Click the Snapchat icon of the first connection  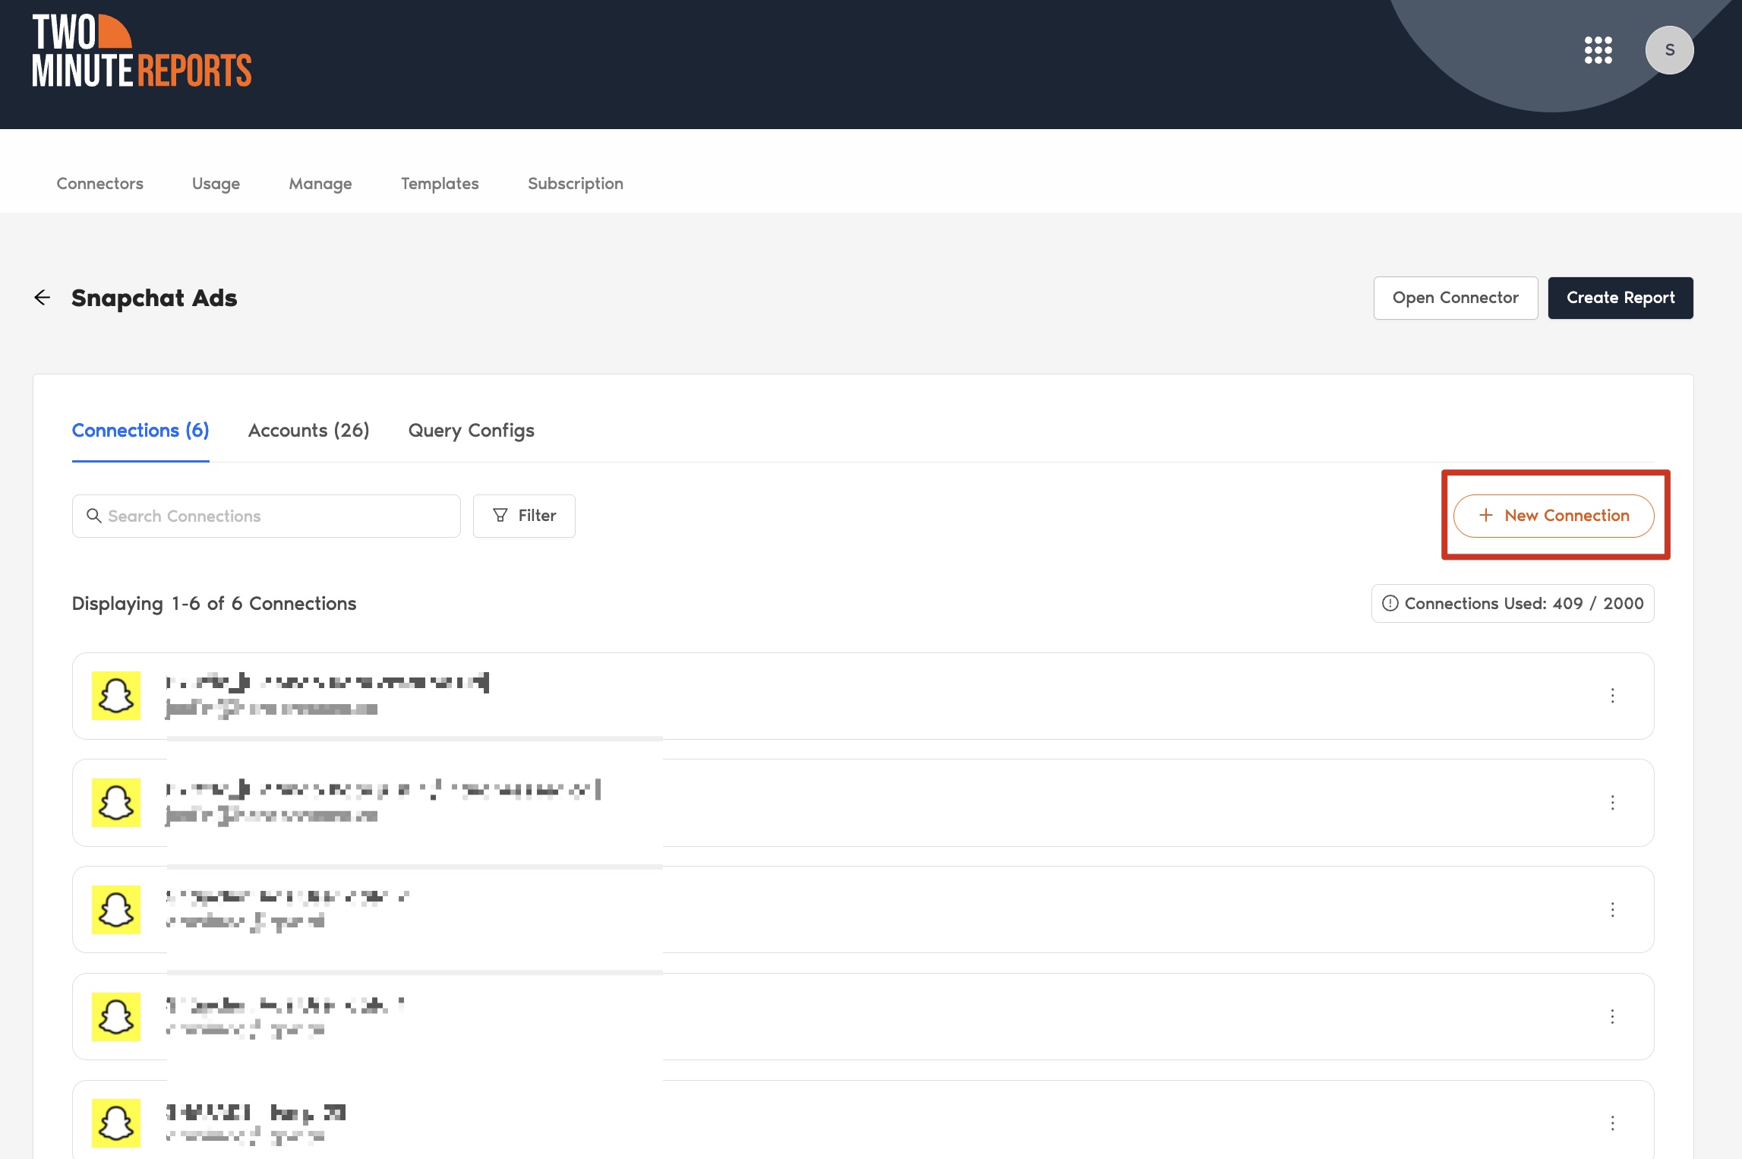(116, 696)
